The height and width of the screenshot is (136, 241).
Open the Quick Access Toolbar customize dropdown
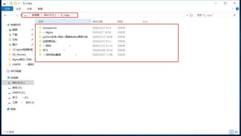click(19, 3)
